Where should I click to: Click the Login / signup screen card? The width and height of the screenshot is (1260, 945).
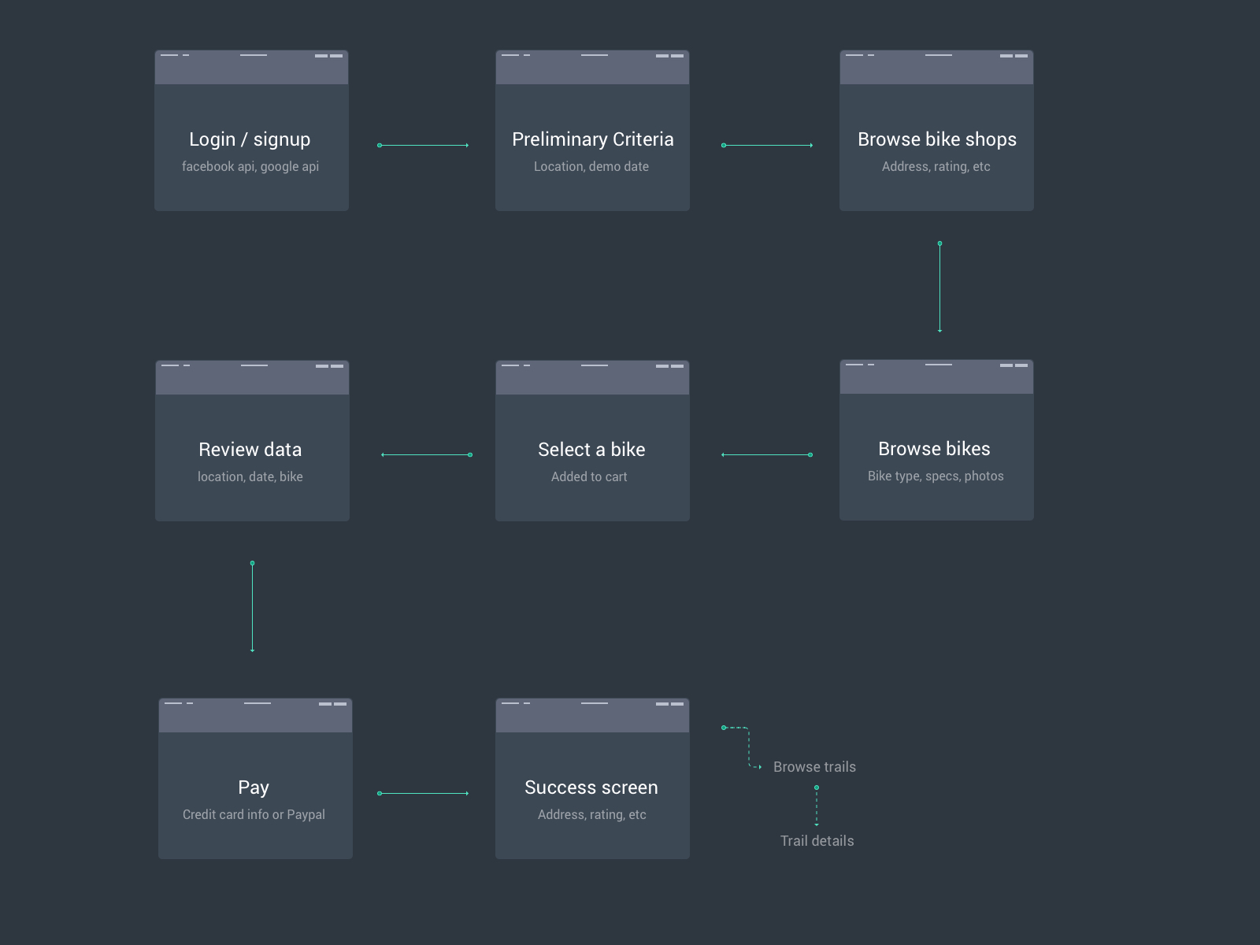(251, 131)
